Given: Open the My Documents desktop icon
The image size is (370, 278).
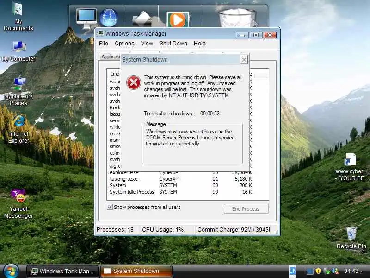Looking at the screenshot, I should click(x=18, y=16).
